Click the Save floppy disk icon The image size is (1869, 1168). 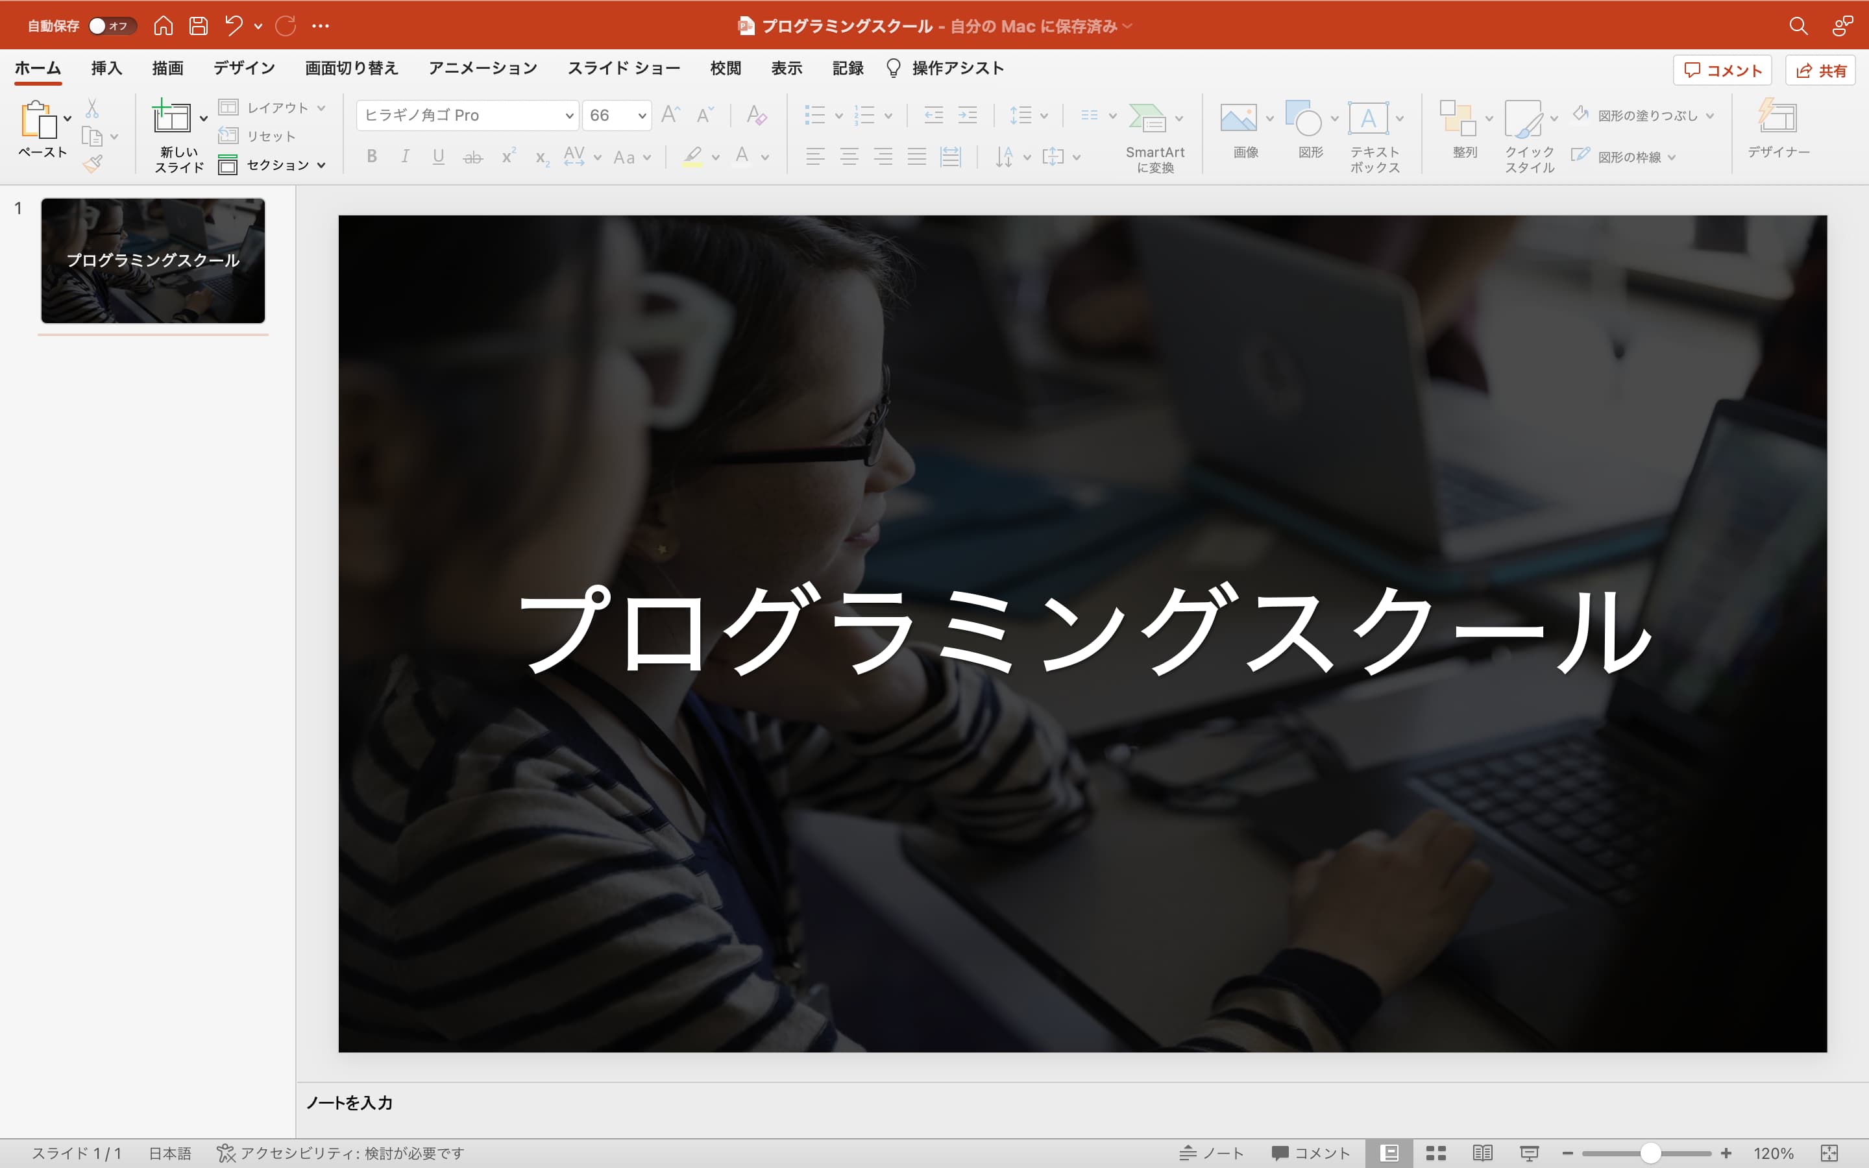pyautogui.click(x=199, y=25)
